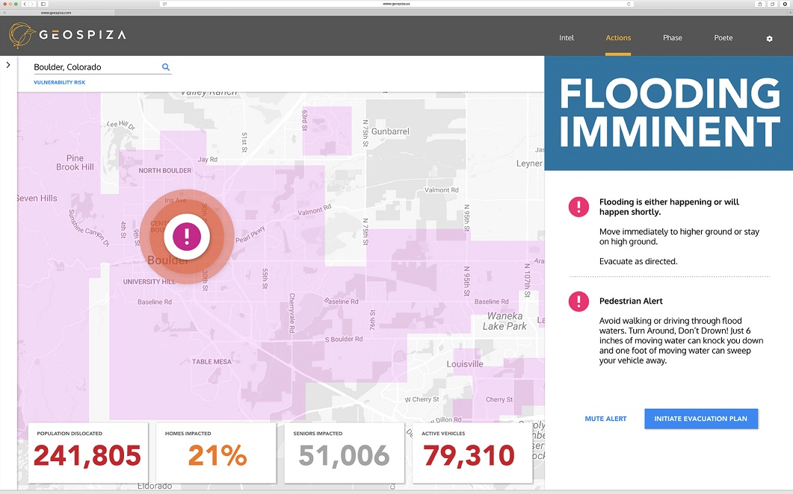Click Waneka Lake Park map label

click(505, 322)
